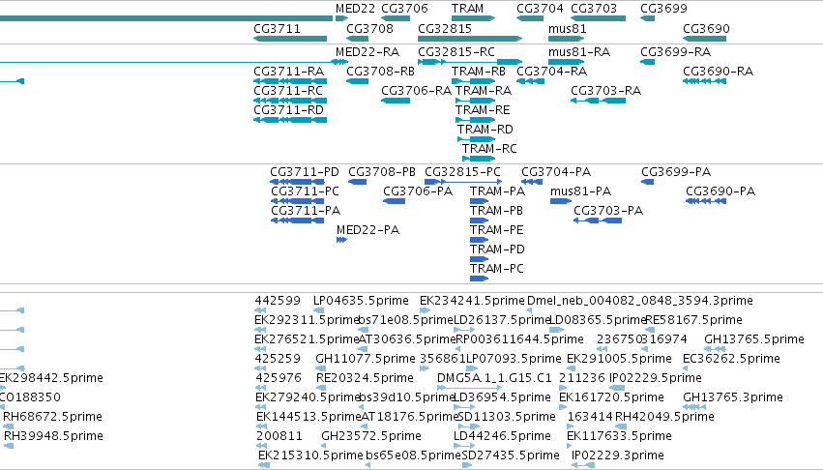823x470 pixels.
Task: Open the CG3703 gene label
Action: tap(594, 9)
